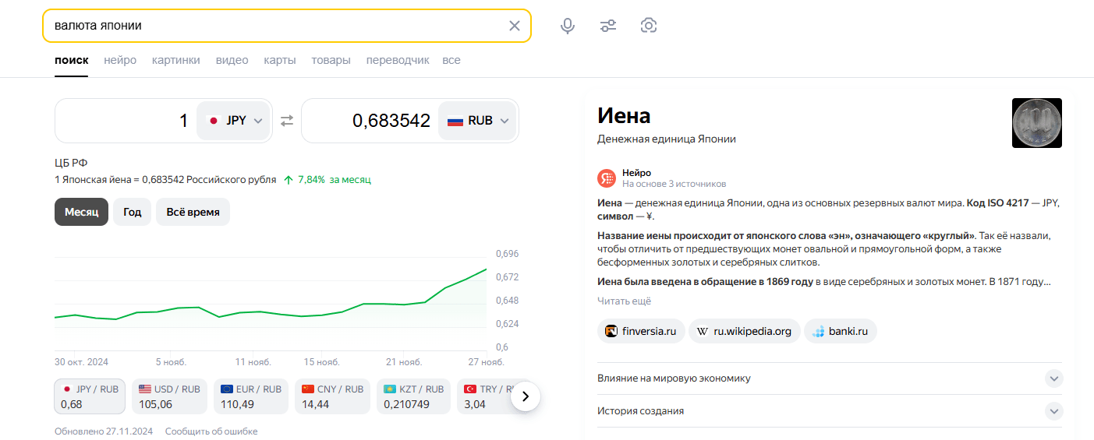Viewport: 1094px width, 440px height.
Task: Click the voice search microphone icon
Action: point(568,26)
